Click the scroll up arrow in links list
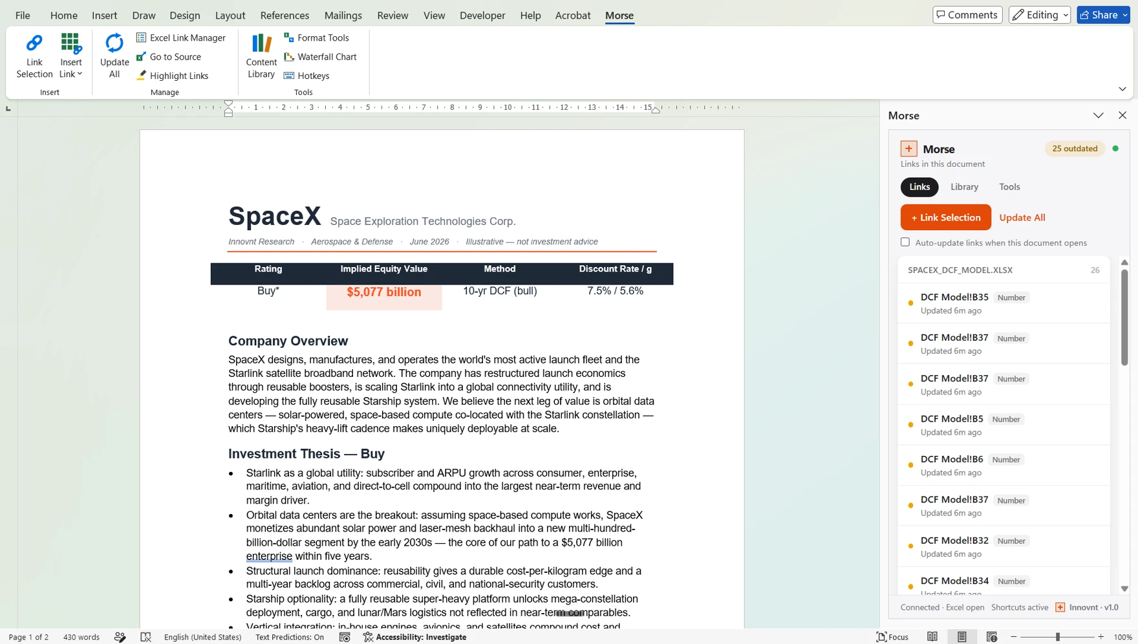1138x644 pixels. [x=1124, y=263]
